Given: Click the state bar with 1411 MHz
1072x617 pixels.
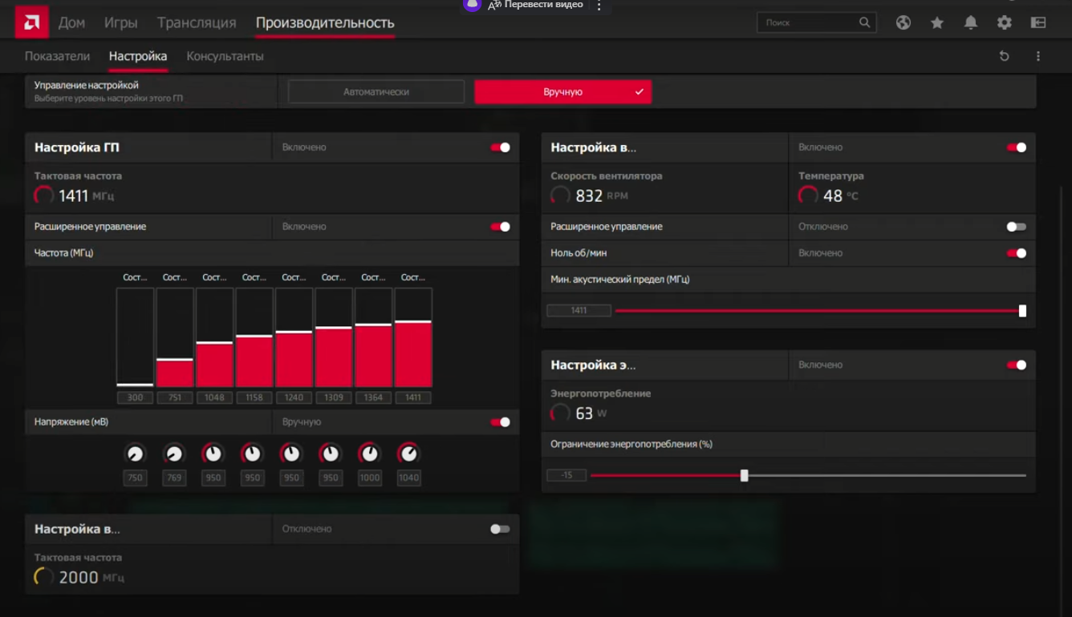Looking at the screenshot, I should 413,338.
